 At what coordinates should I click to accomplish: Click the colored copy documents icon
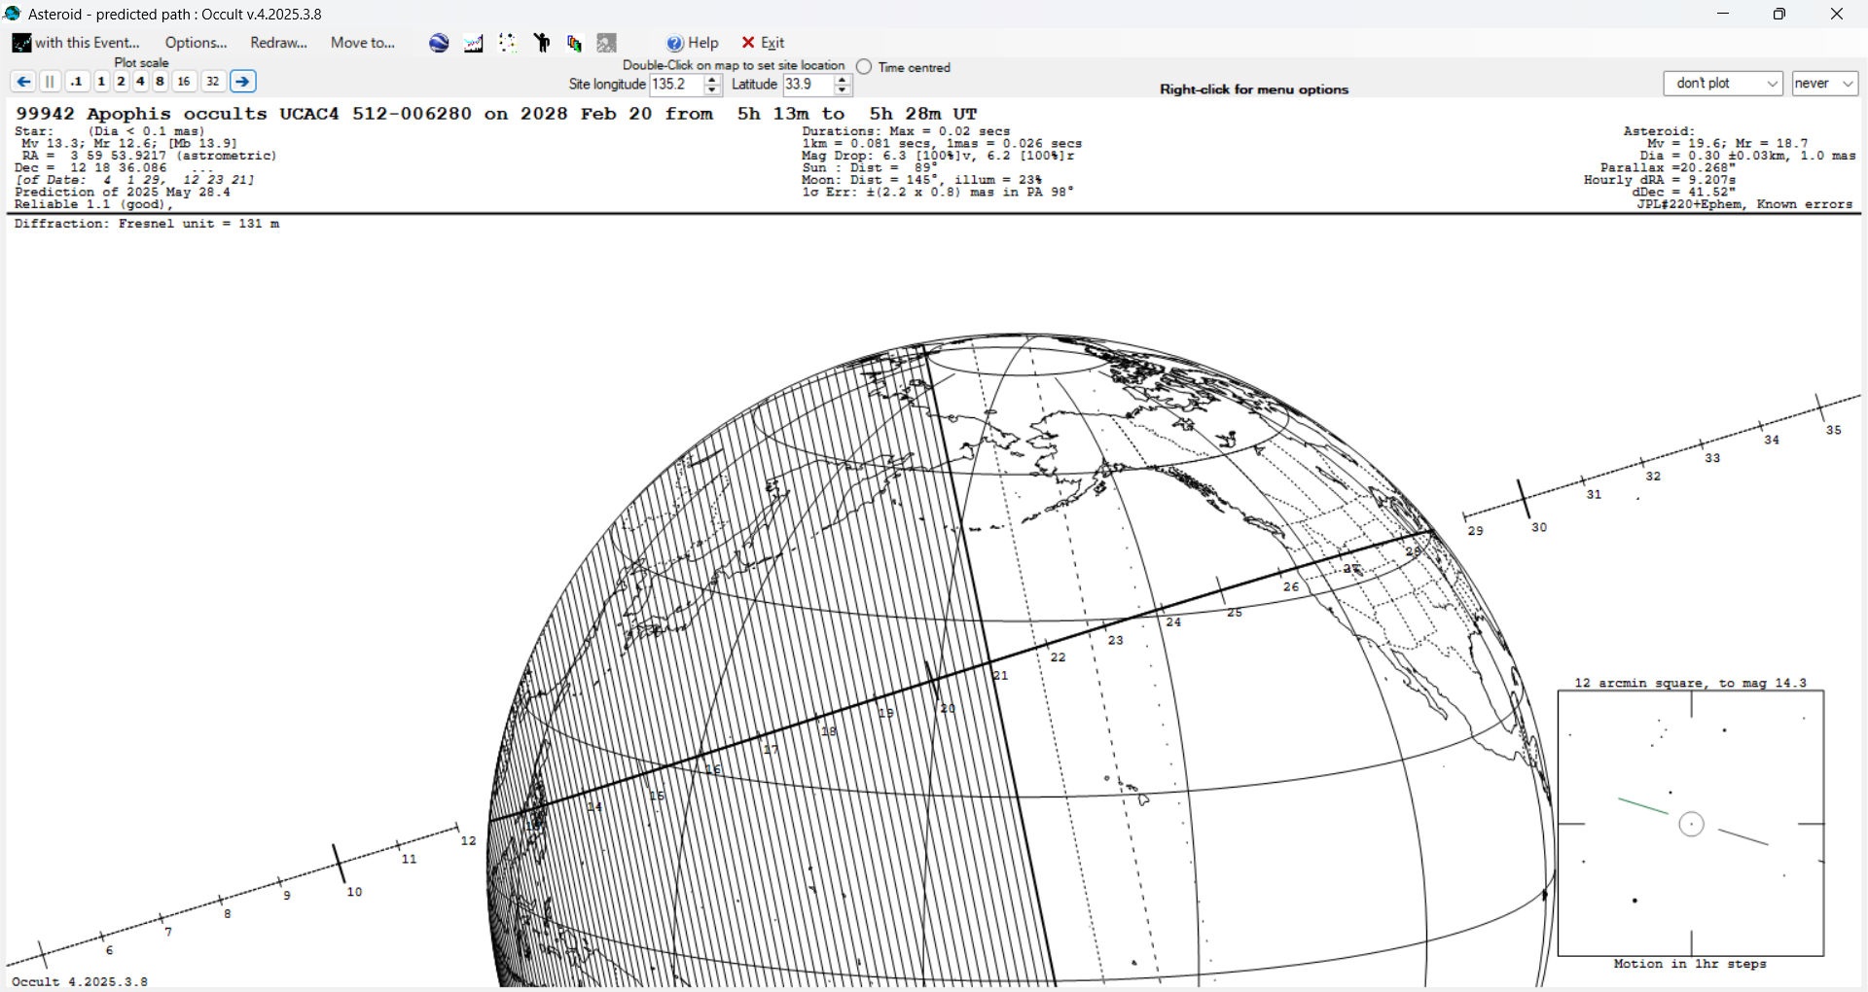click(x=574, y=43)
